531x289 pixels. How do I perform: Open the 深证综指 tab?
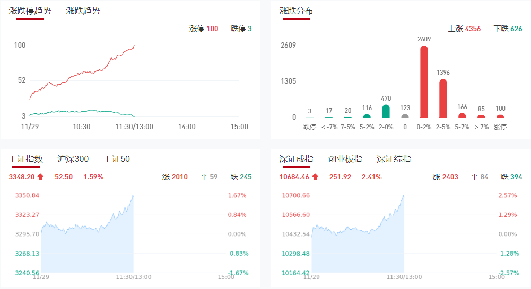(x=394, y=159)
